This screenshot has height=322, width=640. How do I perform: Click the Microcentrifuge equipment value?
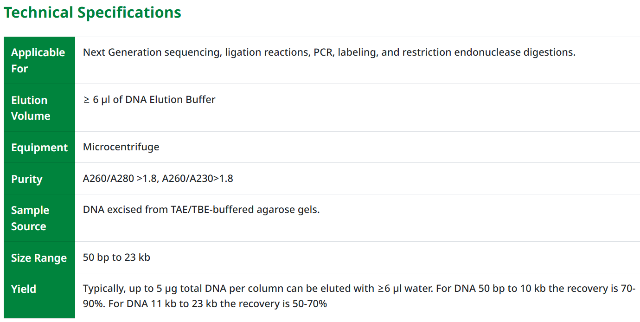coord(121,147)
